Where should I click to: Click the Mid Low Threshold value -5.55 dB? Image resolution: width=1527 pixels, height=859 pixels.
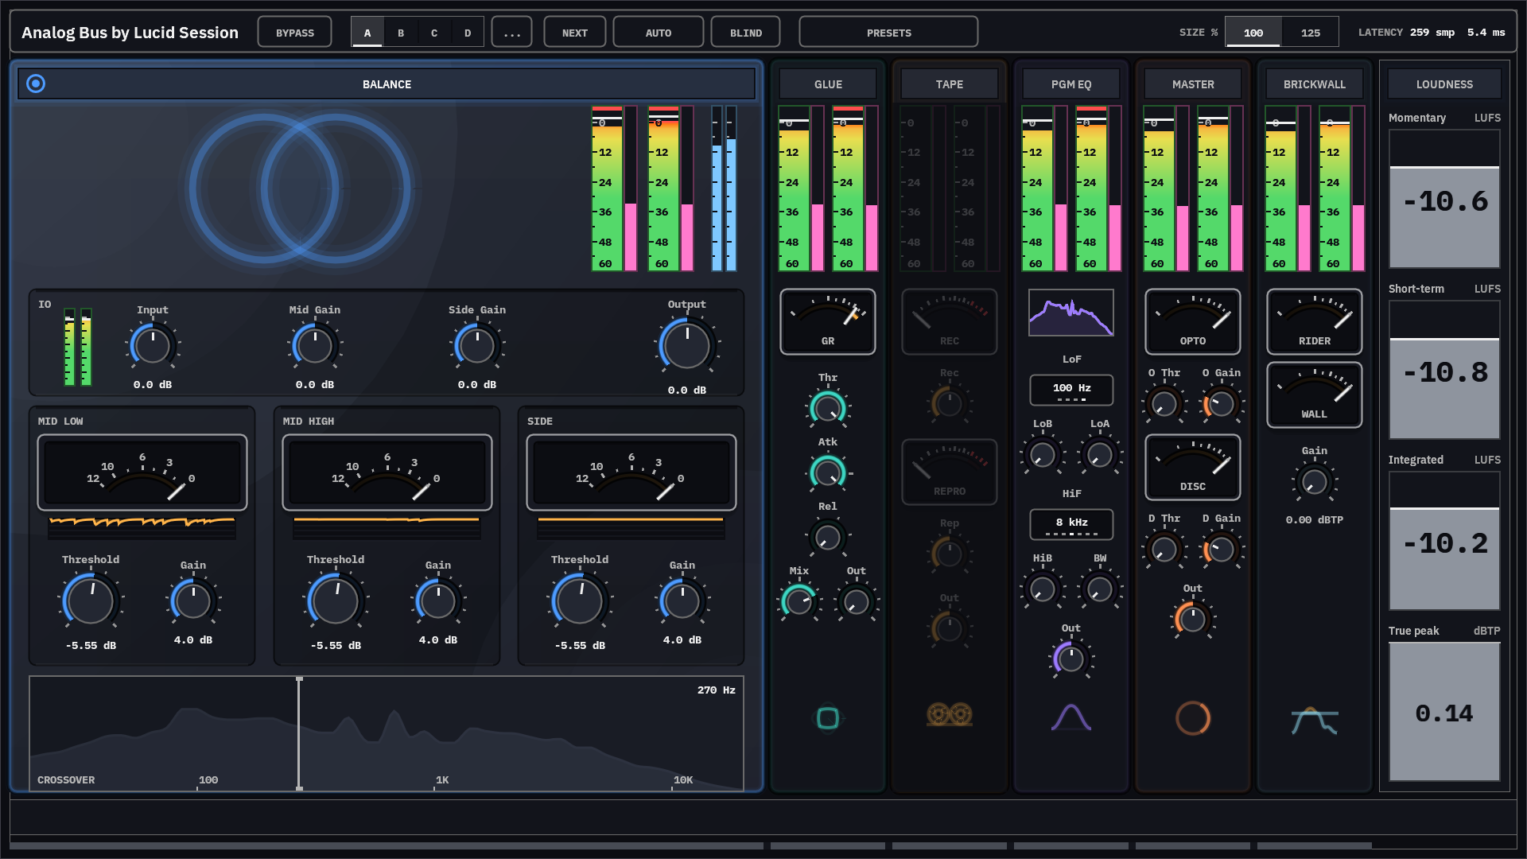pyautogui.click(x=91, y=645)
